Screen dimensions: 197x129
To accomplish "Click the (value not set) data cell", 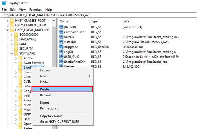I will pos(132,27).
